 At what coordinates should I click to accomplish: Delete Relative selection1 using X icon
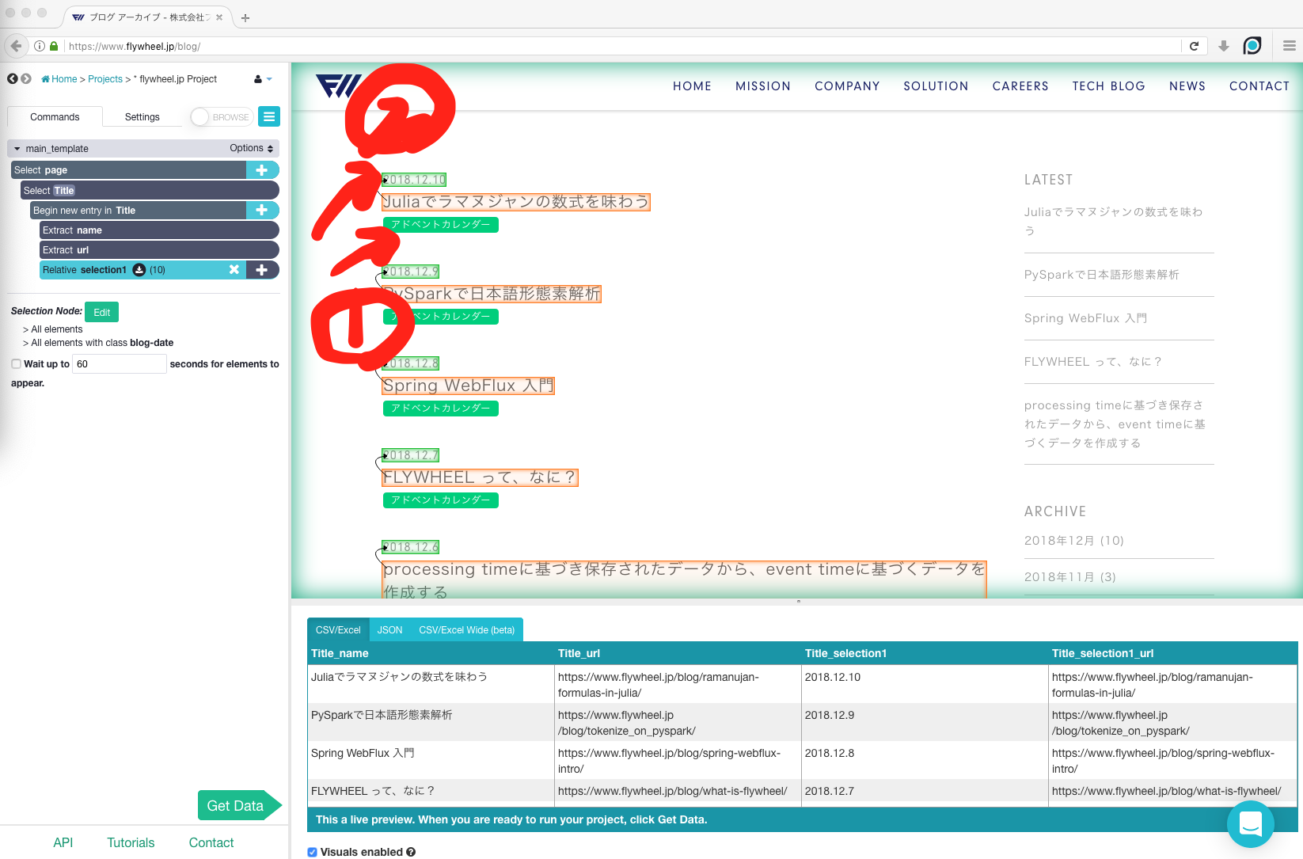pyautogui.click(x=234, y=270)
